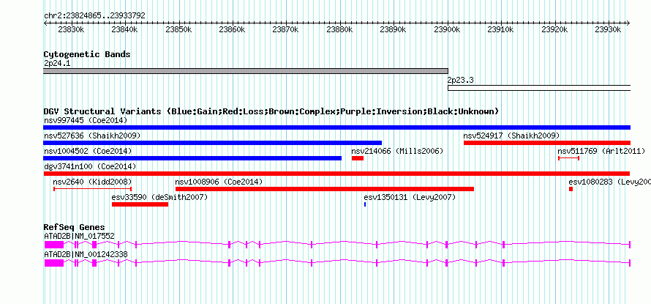651x304 pixels.
Task: Click the 2p23.3 band label
Action: [460, 81]
